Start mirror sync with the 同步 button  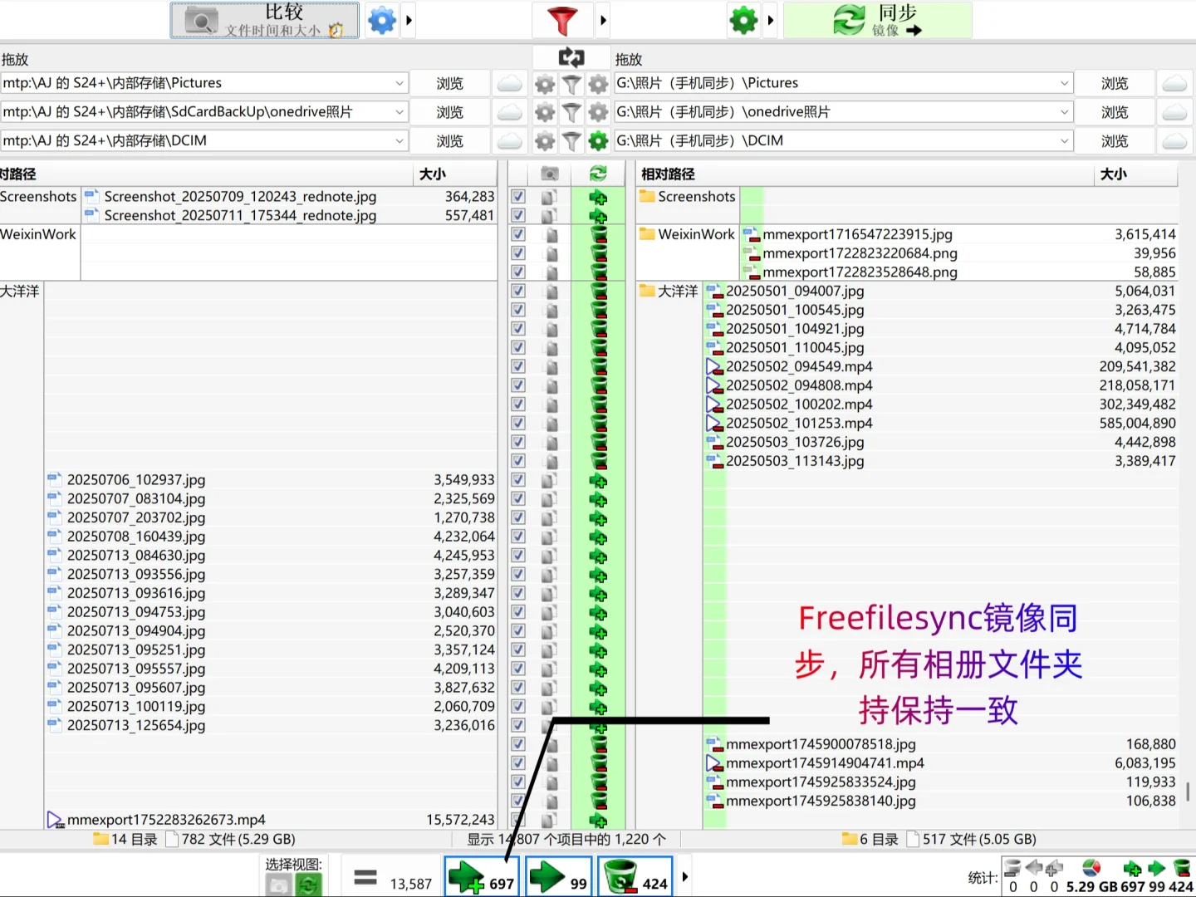877,20
